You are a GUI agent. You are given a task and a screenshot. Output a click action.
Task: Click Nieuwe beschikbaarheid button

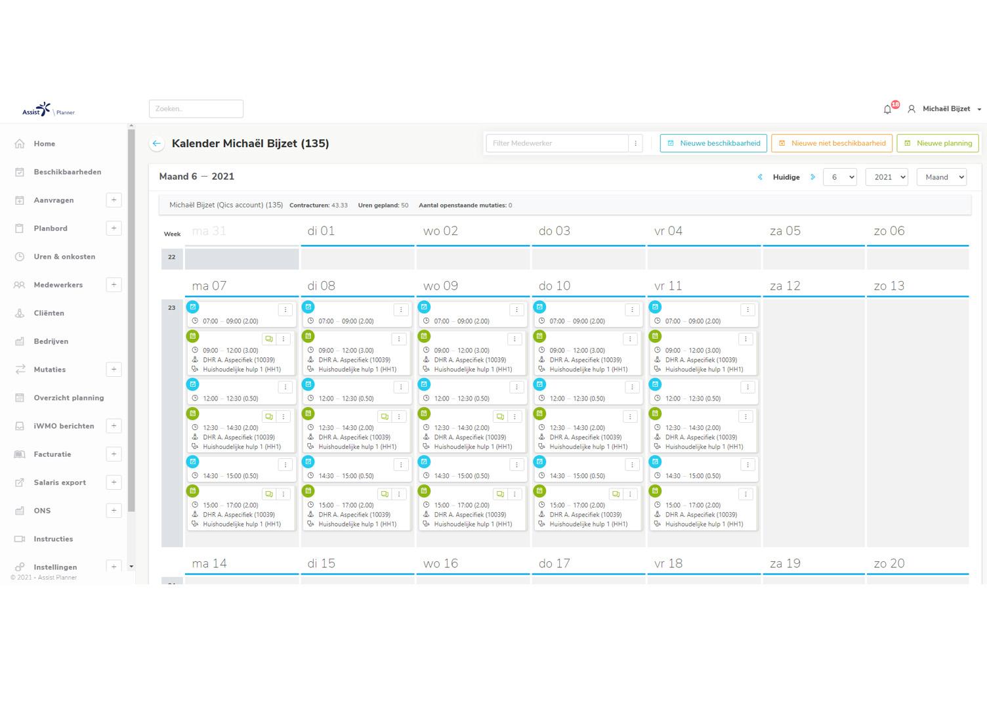(x=713, y=143)
